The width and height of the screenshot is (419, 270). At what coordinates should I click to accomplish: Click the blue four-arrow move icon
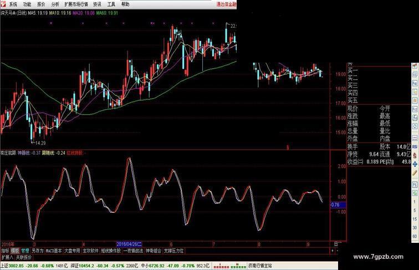coord(415,164)
